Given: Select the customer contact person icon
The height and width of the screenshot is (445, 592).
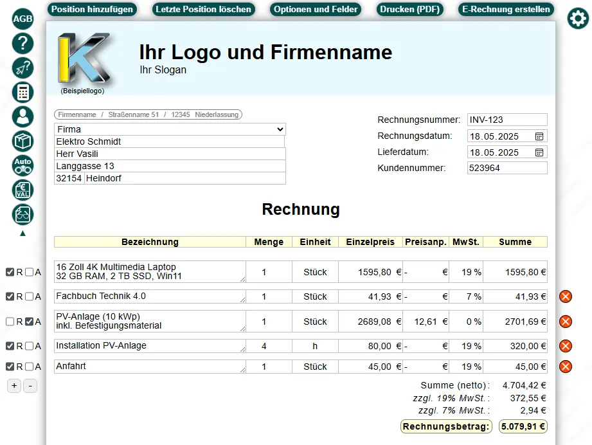Looking at the screenshot, I should pyautogui.click(x=21, y=116).
